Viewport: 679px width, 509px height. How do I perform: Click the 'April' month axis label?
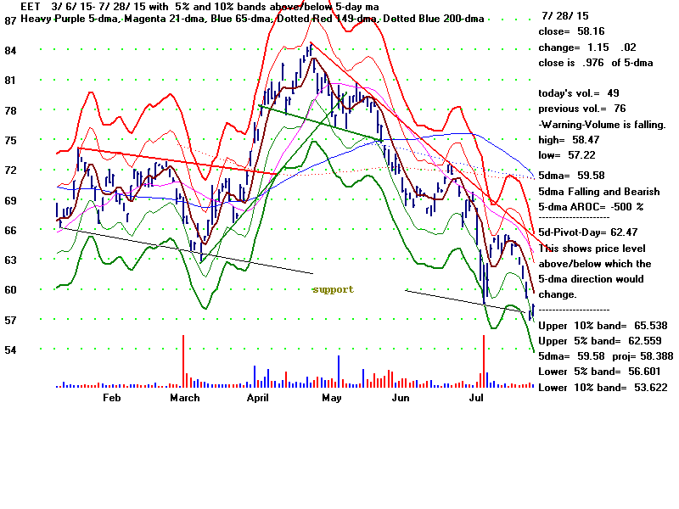(259, 398)
